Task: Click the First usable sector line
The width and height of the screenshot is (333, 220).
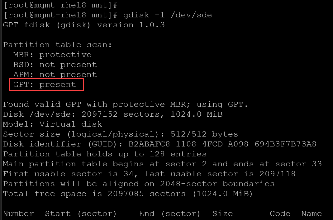Action: point(149,174)
